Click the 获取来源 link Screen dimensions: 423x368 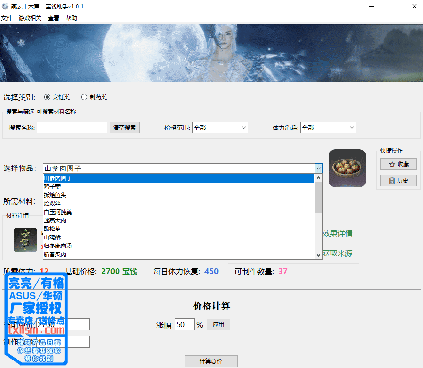click(338, 253)
